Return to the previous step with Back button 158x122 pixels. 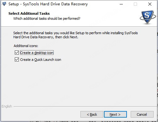92,114
